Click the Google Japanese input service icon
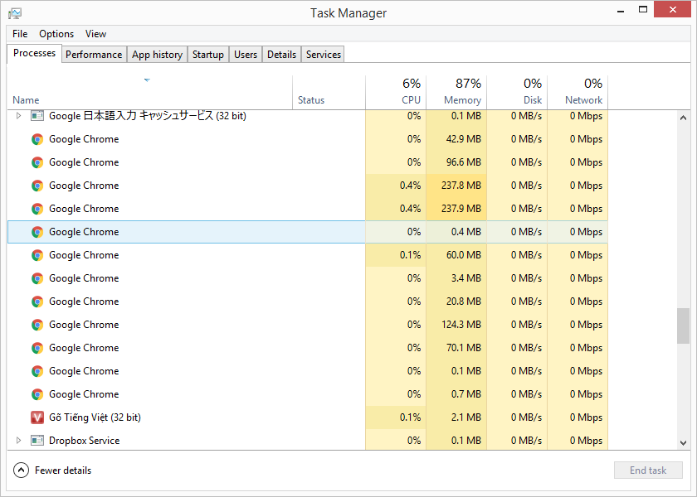The height and width of the screenshot is (497, 697). point(37,116)
